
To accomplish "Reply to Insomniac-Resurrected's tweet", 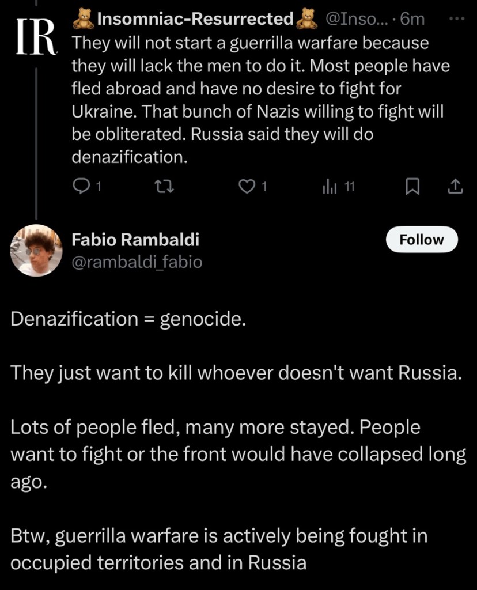I will click(x=83, y=186).
